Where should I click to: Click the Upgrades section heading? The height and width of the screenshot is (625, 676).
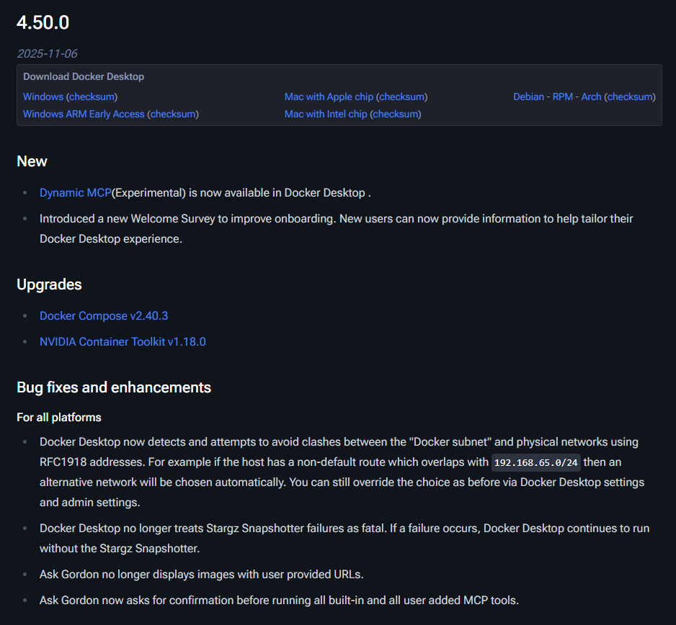coord(49,284)
